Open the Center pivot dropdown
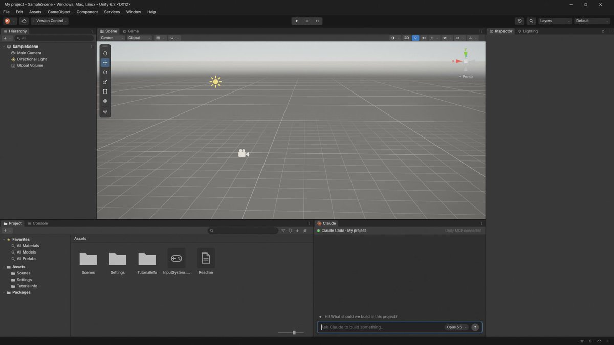614x345 pixels. pyautogui.click(x=112, y=38)
